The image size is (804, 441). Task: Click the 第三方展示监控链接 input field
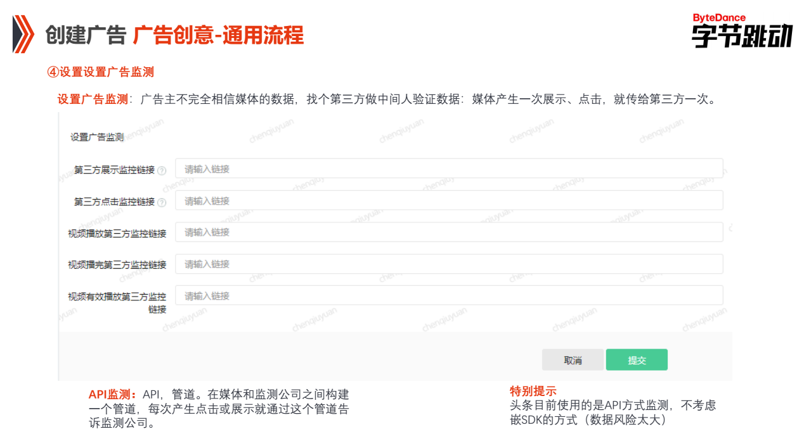[x=450, y=167]
